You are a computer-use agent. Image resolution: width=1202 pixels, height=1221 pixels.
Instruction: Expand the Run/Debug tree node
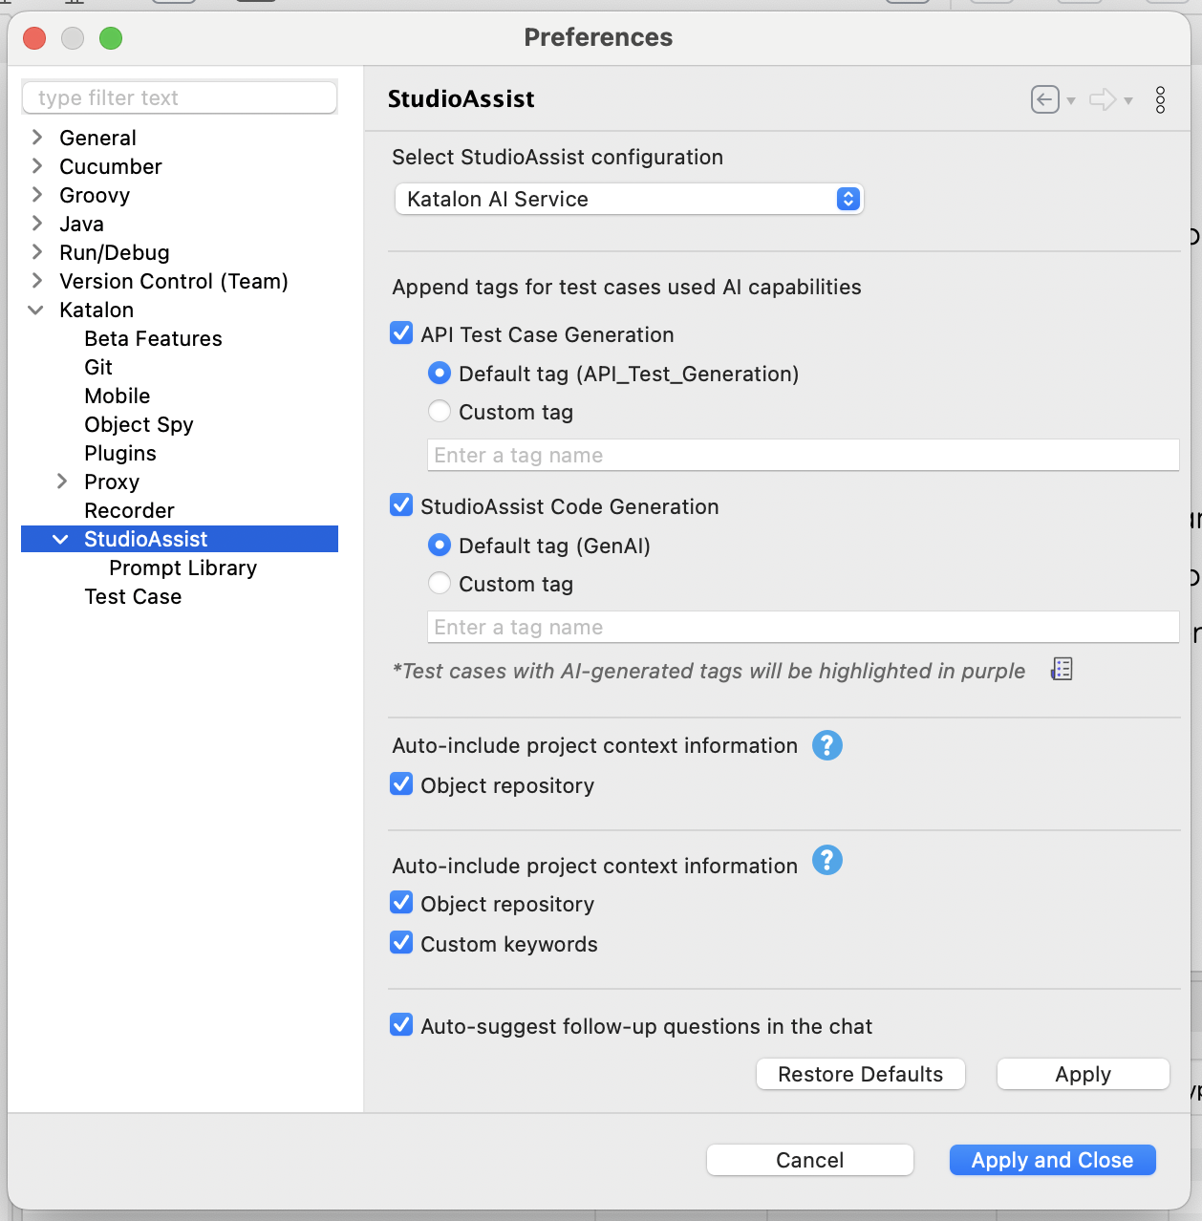coord(37,251)
